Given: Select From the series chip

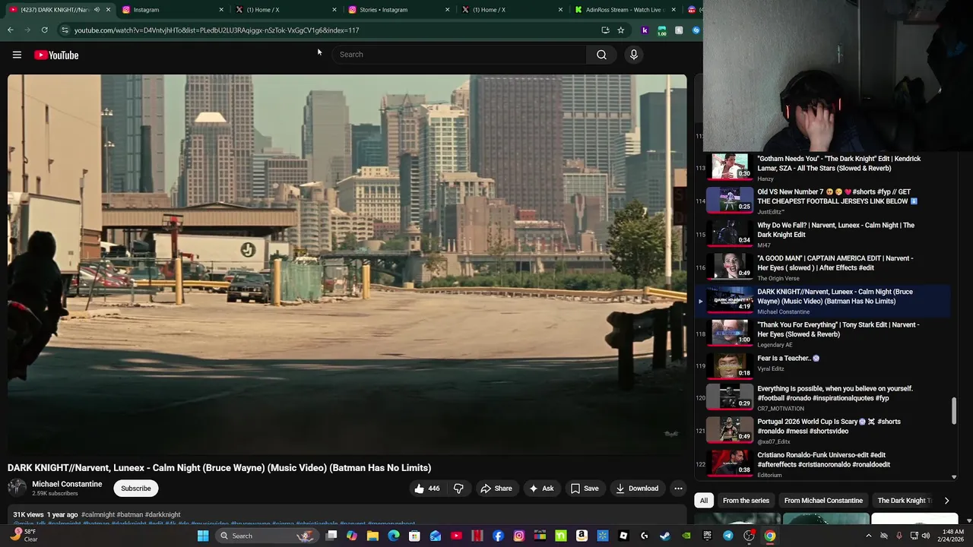Looking at the screenshot, I should (746, 501).
